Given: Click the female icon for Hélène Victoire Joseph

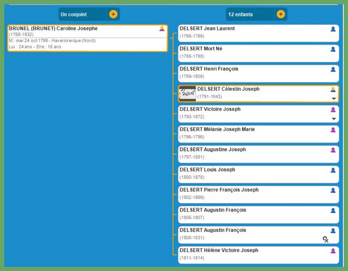Looking at the screenshot, I should [x=333, y=251].
